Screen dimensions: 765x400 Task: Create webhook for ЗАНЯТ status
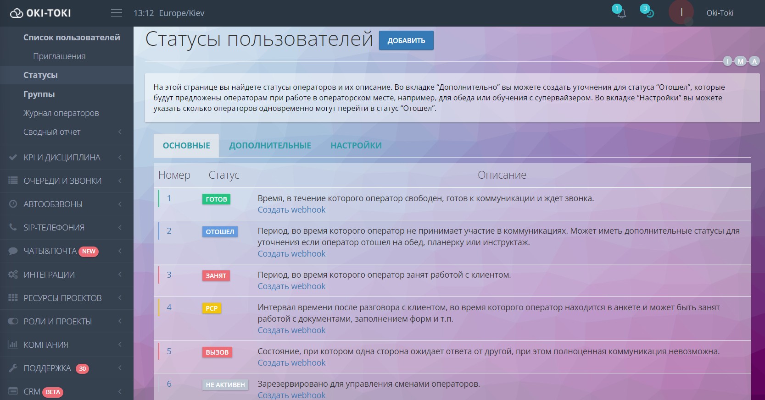tap(291, 286)
